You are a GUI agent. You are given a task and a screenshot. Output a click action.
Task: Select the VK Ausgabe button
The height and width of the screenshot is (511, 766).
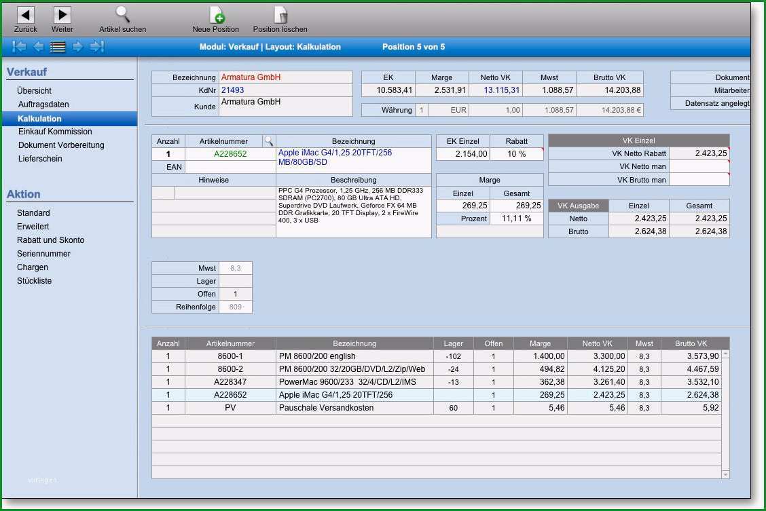tap(578, 206)
